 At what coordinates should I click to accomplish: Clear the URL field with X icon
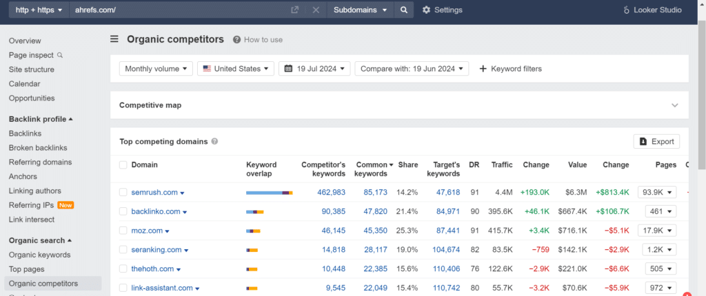316,10
